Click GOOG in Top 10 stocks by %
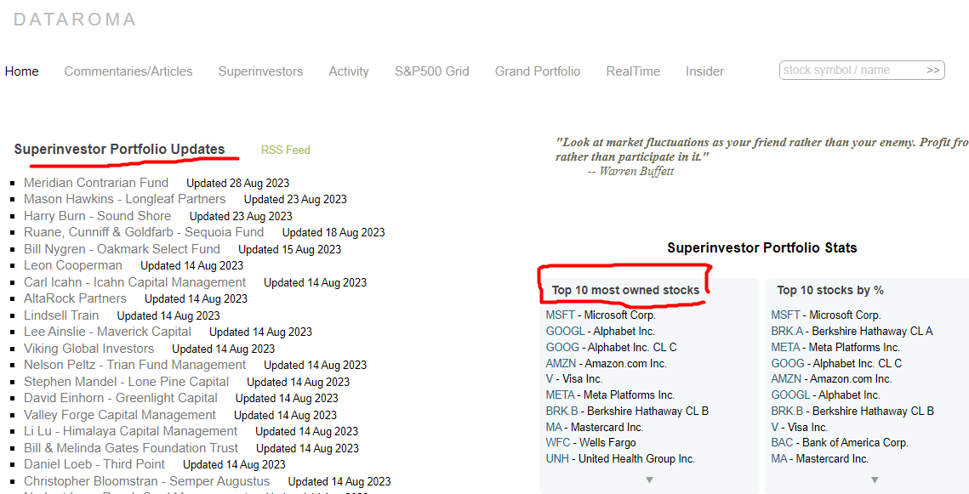969x494 pixels. 788,363
